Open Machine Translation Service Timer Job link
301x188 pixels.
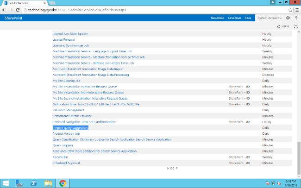tap(99, 57)
